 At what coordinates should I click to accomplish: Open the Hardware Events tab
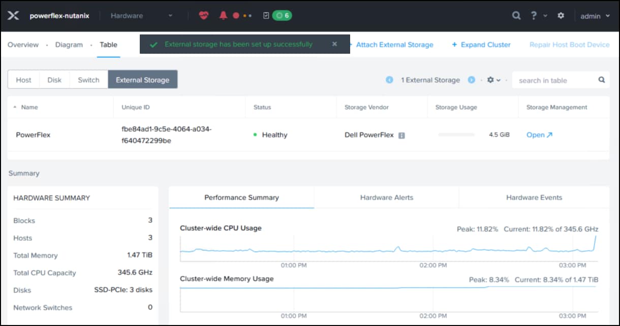[534, 197]
